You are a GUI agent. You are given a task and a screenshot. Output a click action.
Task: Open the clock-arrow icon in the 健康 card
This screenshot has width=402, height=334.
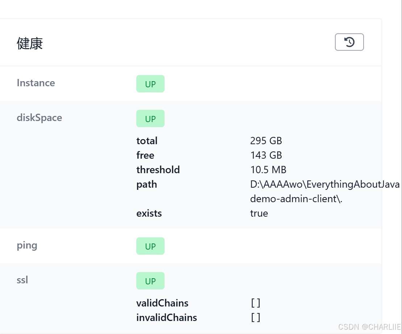coord(349,42)
